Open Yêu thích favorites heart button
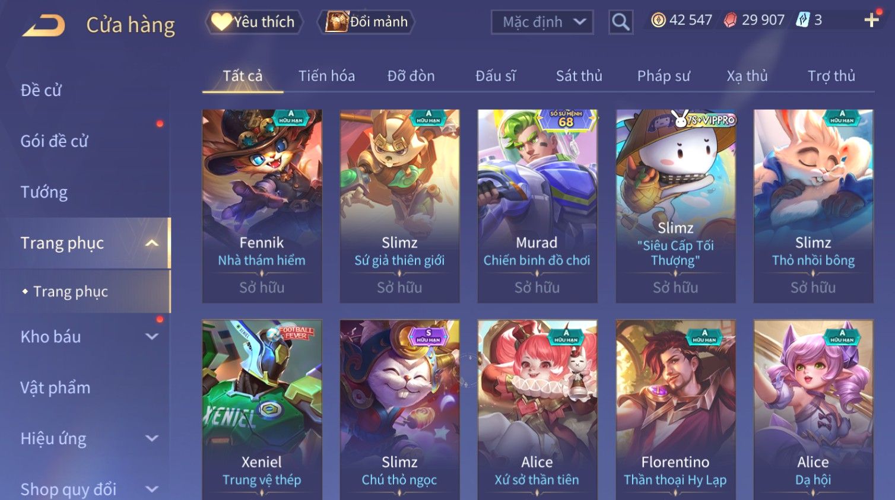The width and height of the screenshot is (895, 500). [x=254, y=22]
